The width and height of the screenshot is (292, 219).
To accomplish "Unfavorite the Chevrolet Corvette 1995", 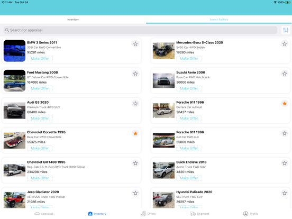I will 135,133.
